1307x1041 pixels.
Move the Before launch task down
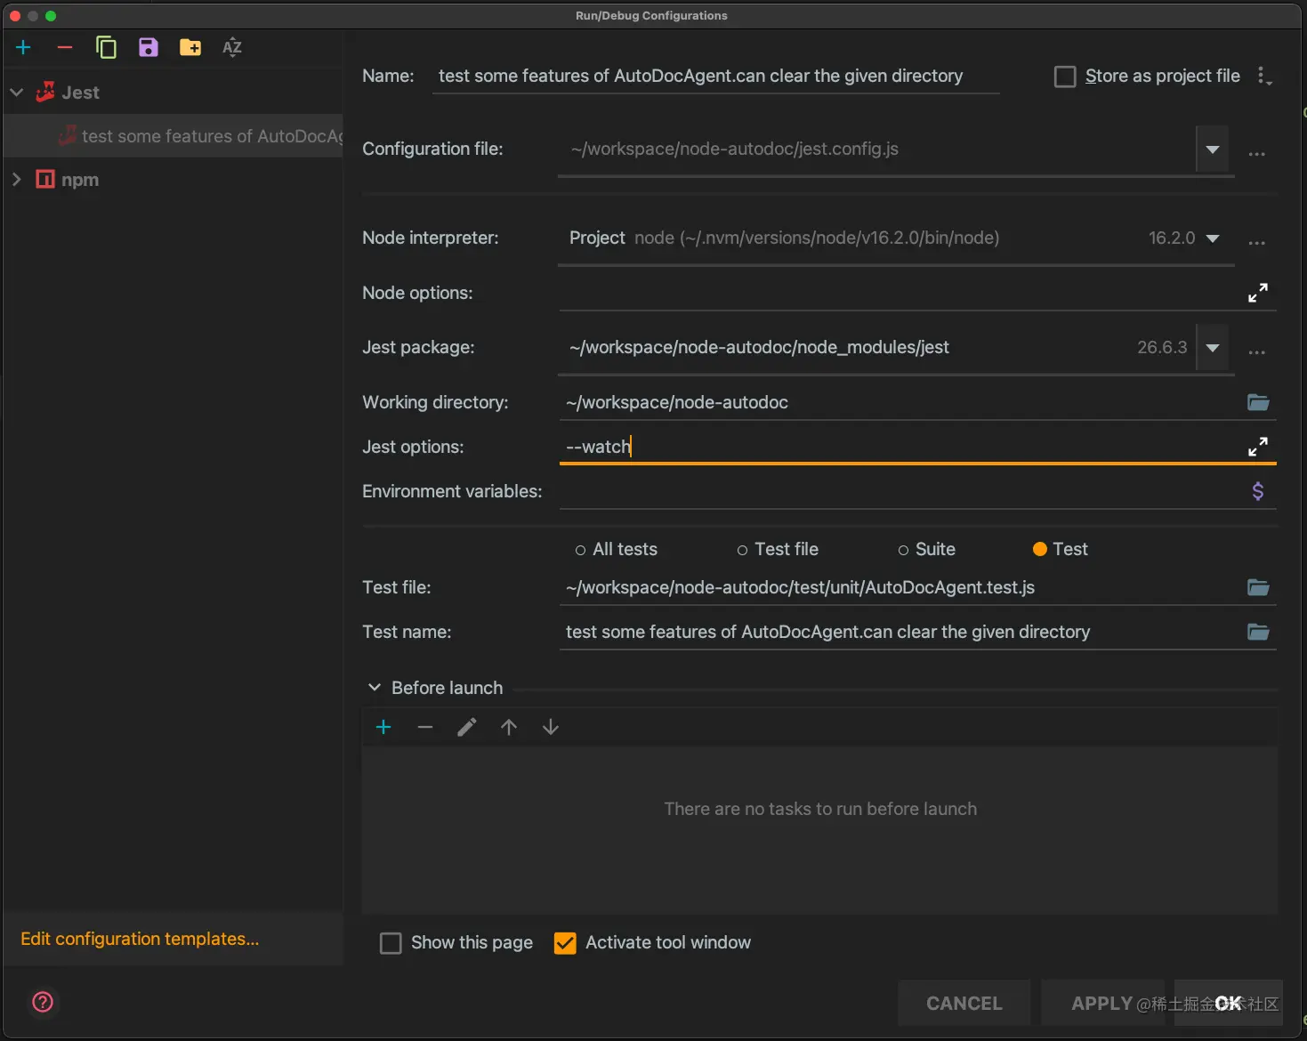tap(551, 727)
